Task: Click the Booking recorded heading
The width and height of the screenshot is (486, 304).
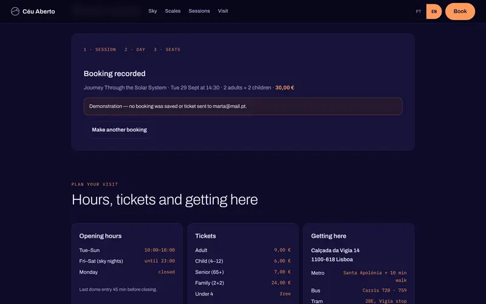Action: pyautogui.click(x=114, y=74)
